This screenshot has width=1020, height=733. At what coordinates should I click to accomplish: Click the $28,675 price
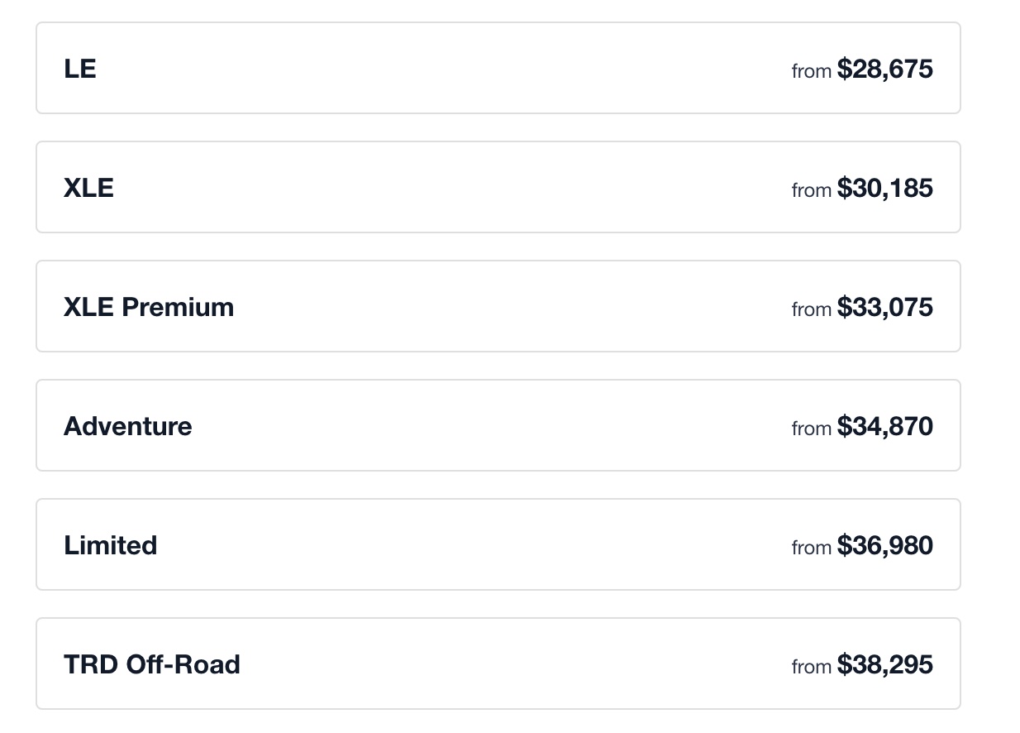[x=884, y=69]
